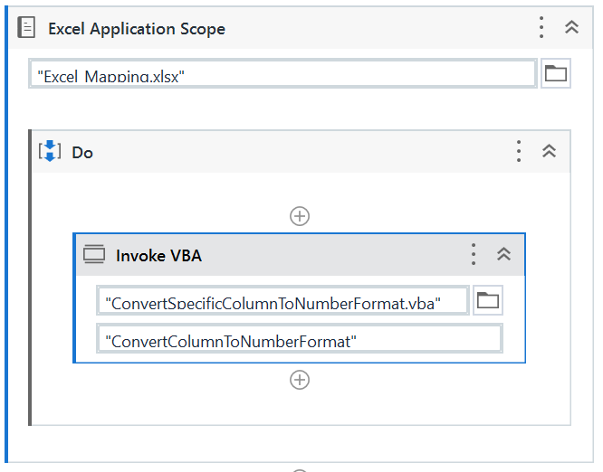Collapse the Invoke VBA activity
The width and height of the screenshot is (603, 472).
(x=504, y=254)
